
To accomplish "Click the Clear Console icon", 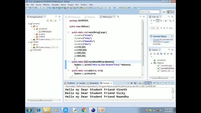I will click(x=139, y=83).
